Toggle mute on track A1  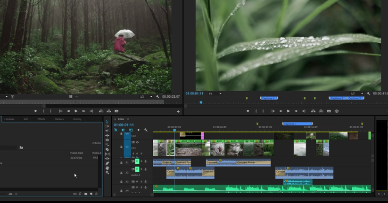pos(137,161)
